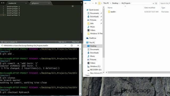The image size is (170, 96).
Task: Click back arrow in File Explorer
Action: tap(86, 3)
